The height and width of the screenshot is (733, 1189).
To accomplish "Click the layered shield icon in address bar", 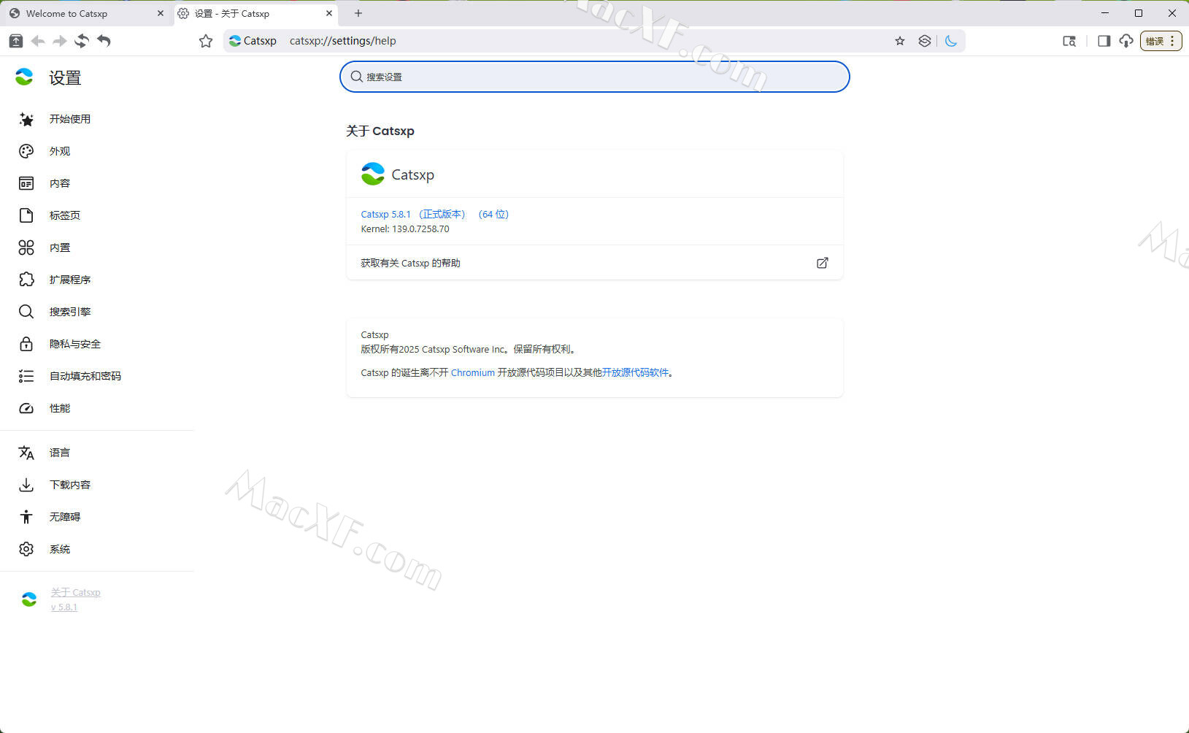I will coord(925,41).
